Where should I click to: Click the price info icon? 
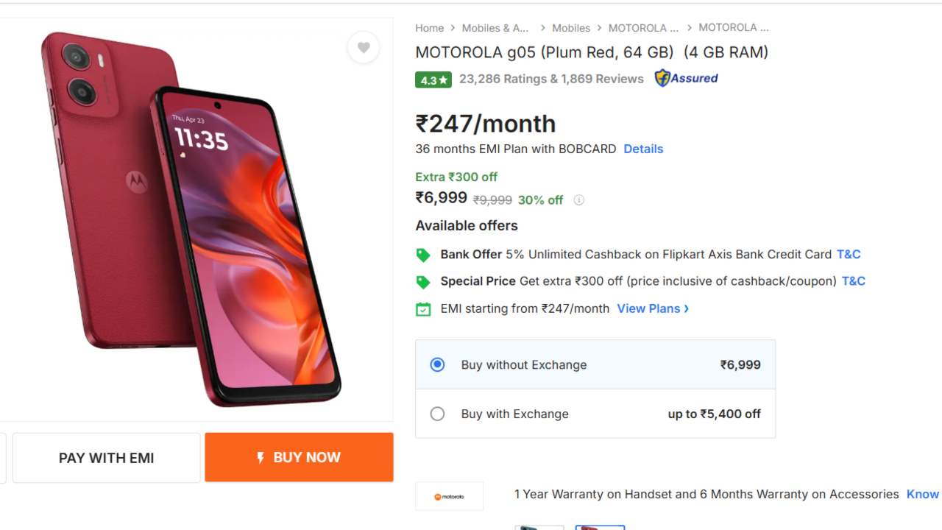pyautogui.click(x=579, y=200)
